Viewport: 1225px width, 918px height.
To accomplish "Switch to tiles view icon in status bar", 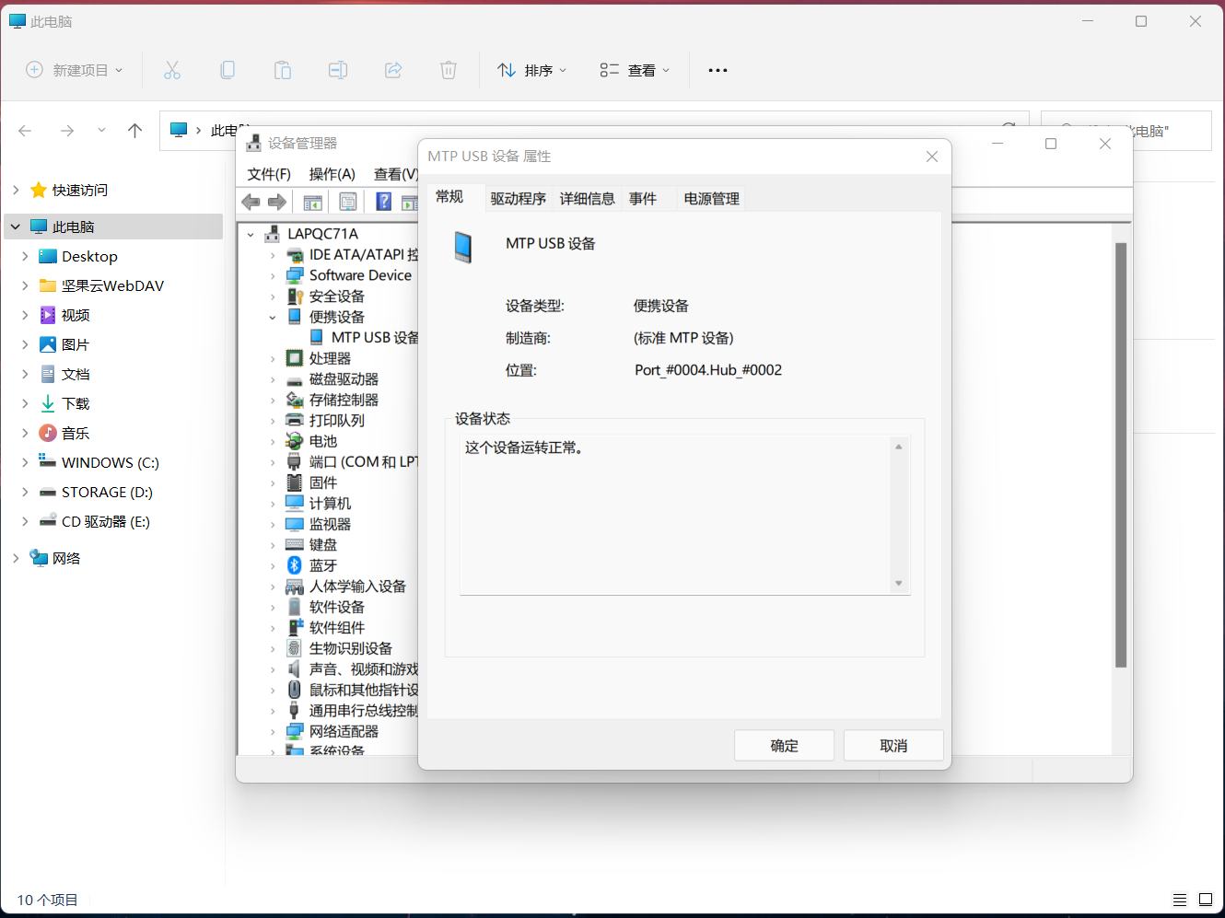I will (x=1205, y=900).
